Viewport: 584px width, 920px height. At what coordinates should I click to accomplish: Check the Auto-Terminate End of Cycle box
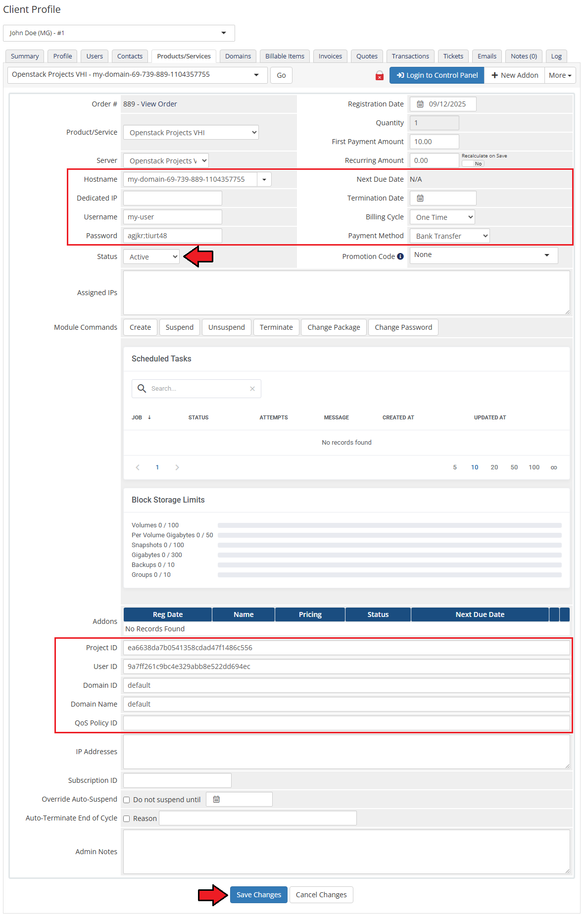pyautogui.click(x=127, y=818)
